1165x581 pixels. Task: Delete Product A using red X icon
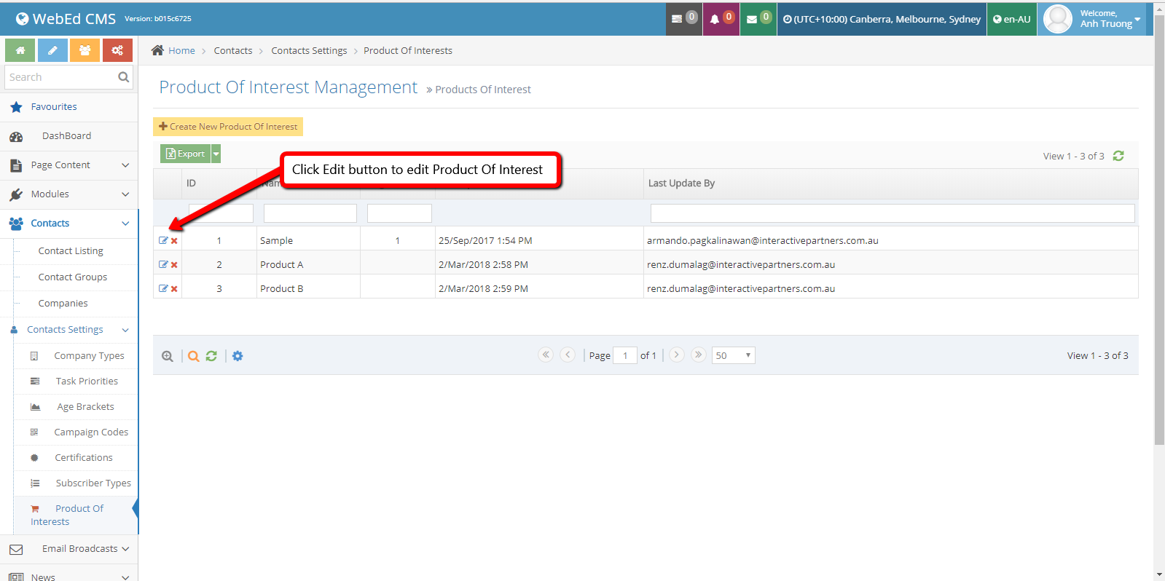coord(174,265)
